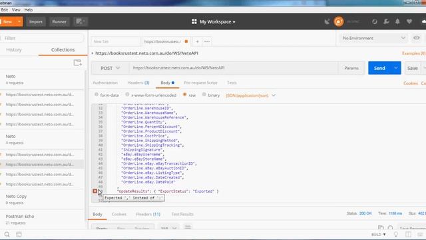Click the Runner button

[59, 21]
